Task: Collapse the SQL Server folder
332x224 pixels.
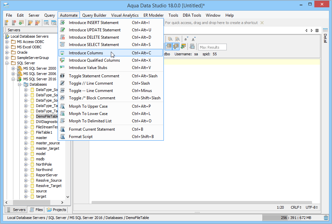Action: click(7, 63)
